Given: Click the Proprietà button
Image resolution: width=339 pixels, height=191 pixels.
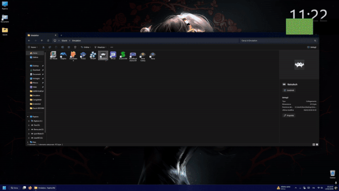Looking at the screenshot, I should click(x=289, y=115).
